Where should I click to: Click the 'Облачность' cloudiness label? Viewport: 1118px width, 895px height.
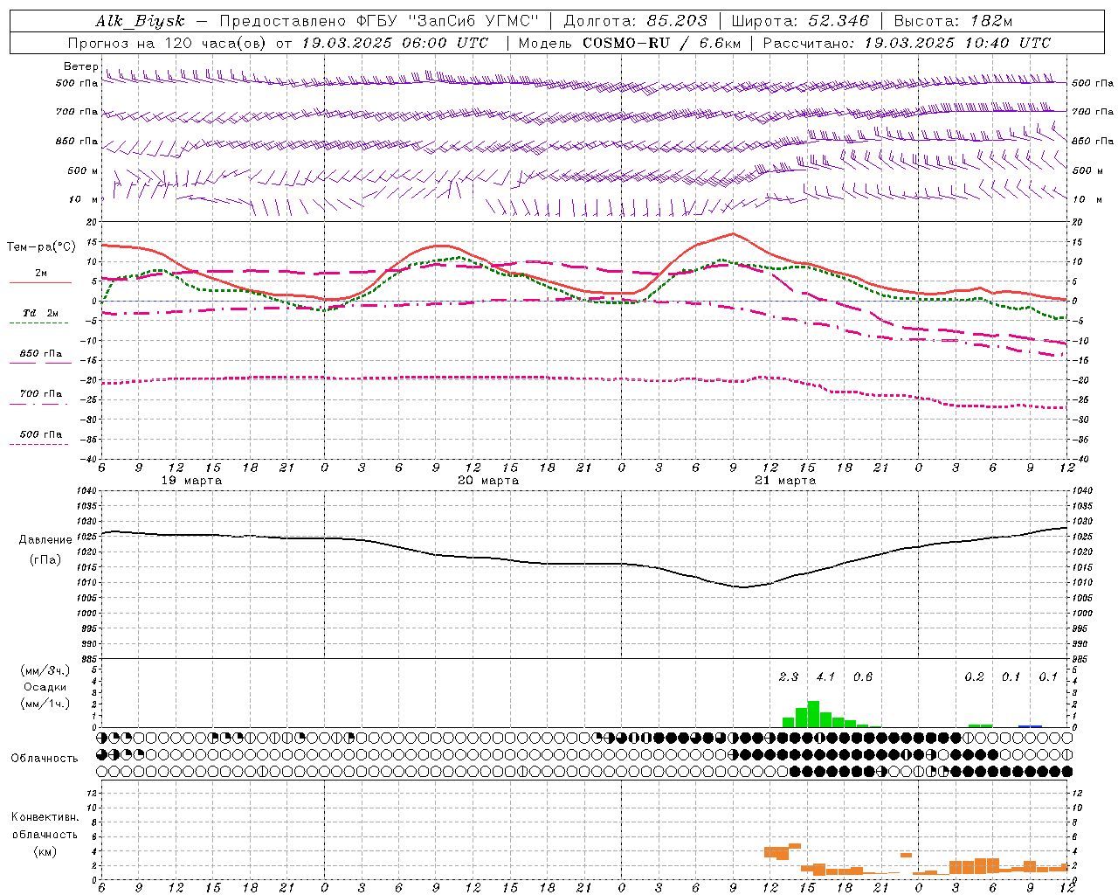(45, 758)
